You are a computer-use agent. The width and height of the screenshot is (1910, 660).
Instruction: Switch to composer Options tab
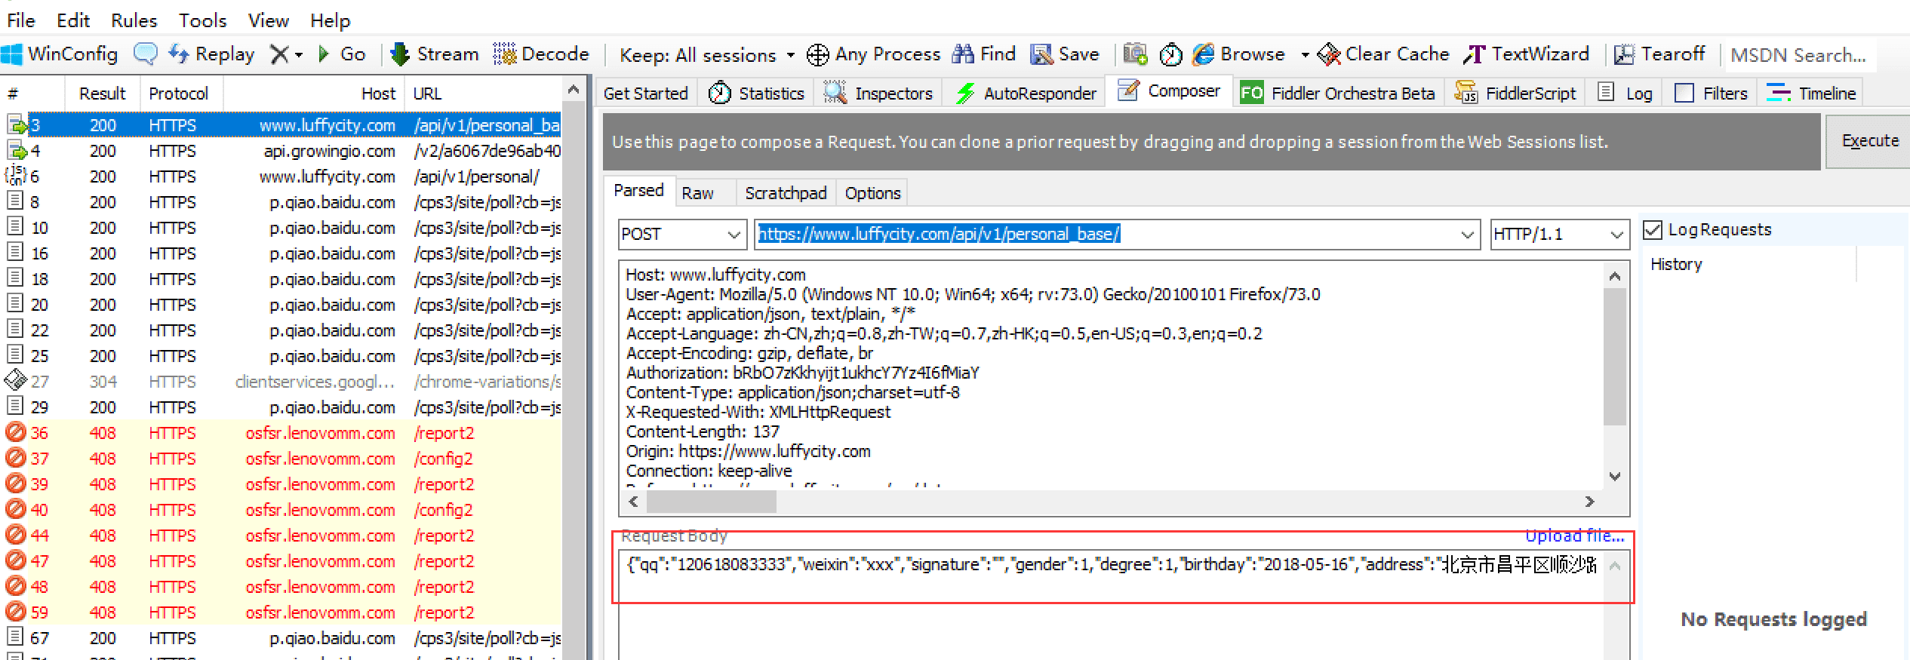pyautogui.click(x=872, y=193)
